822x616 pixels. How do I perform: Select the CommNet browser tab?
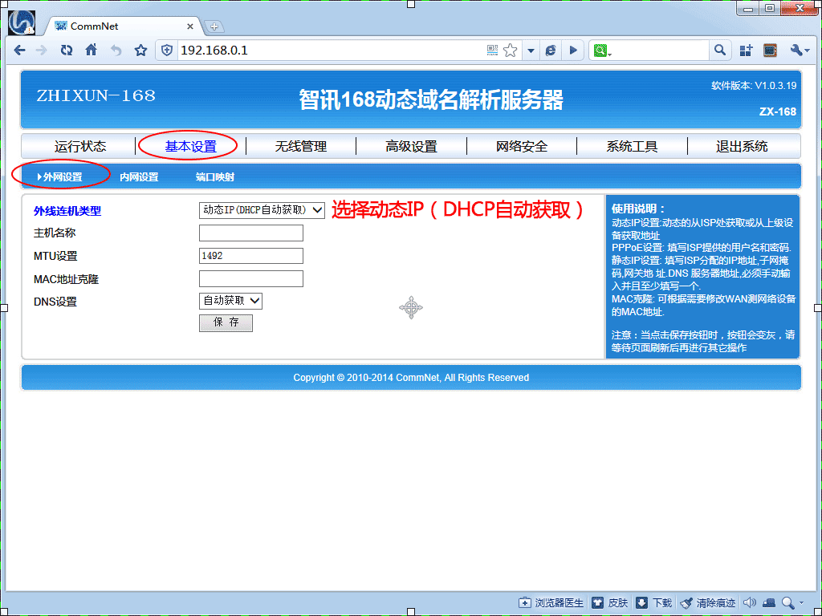click(x=123, y=26)
